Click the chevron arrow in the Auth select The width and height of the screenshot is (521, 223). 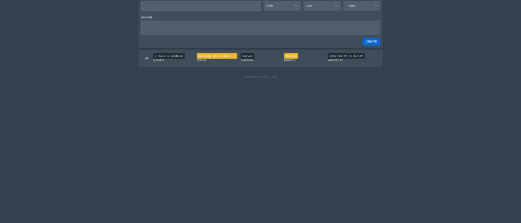(296, 6)
